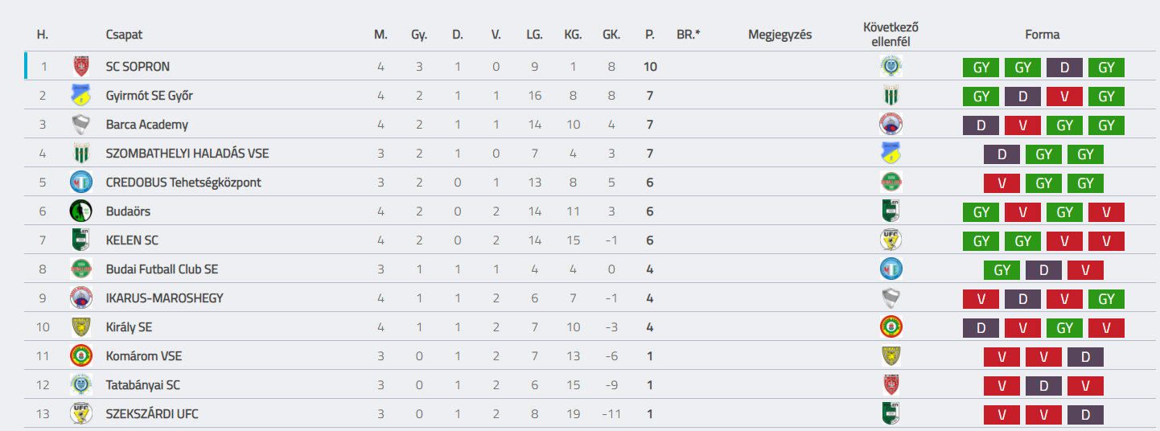The image size is (1160, 431).
Task: Click the IKARUS-MAROSHEGY team name
Action: coord(165,298)
